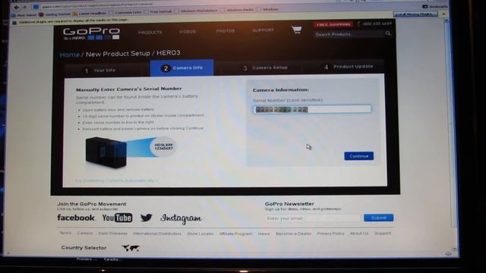486x273 pixels.
Task: Click the Continue button
Action: (x=358, y=156)
